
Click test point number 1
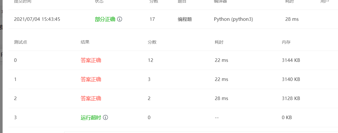(15, 79)
